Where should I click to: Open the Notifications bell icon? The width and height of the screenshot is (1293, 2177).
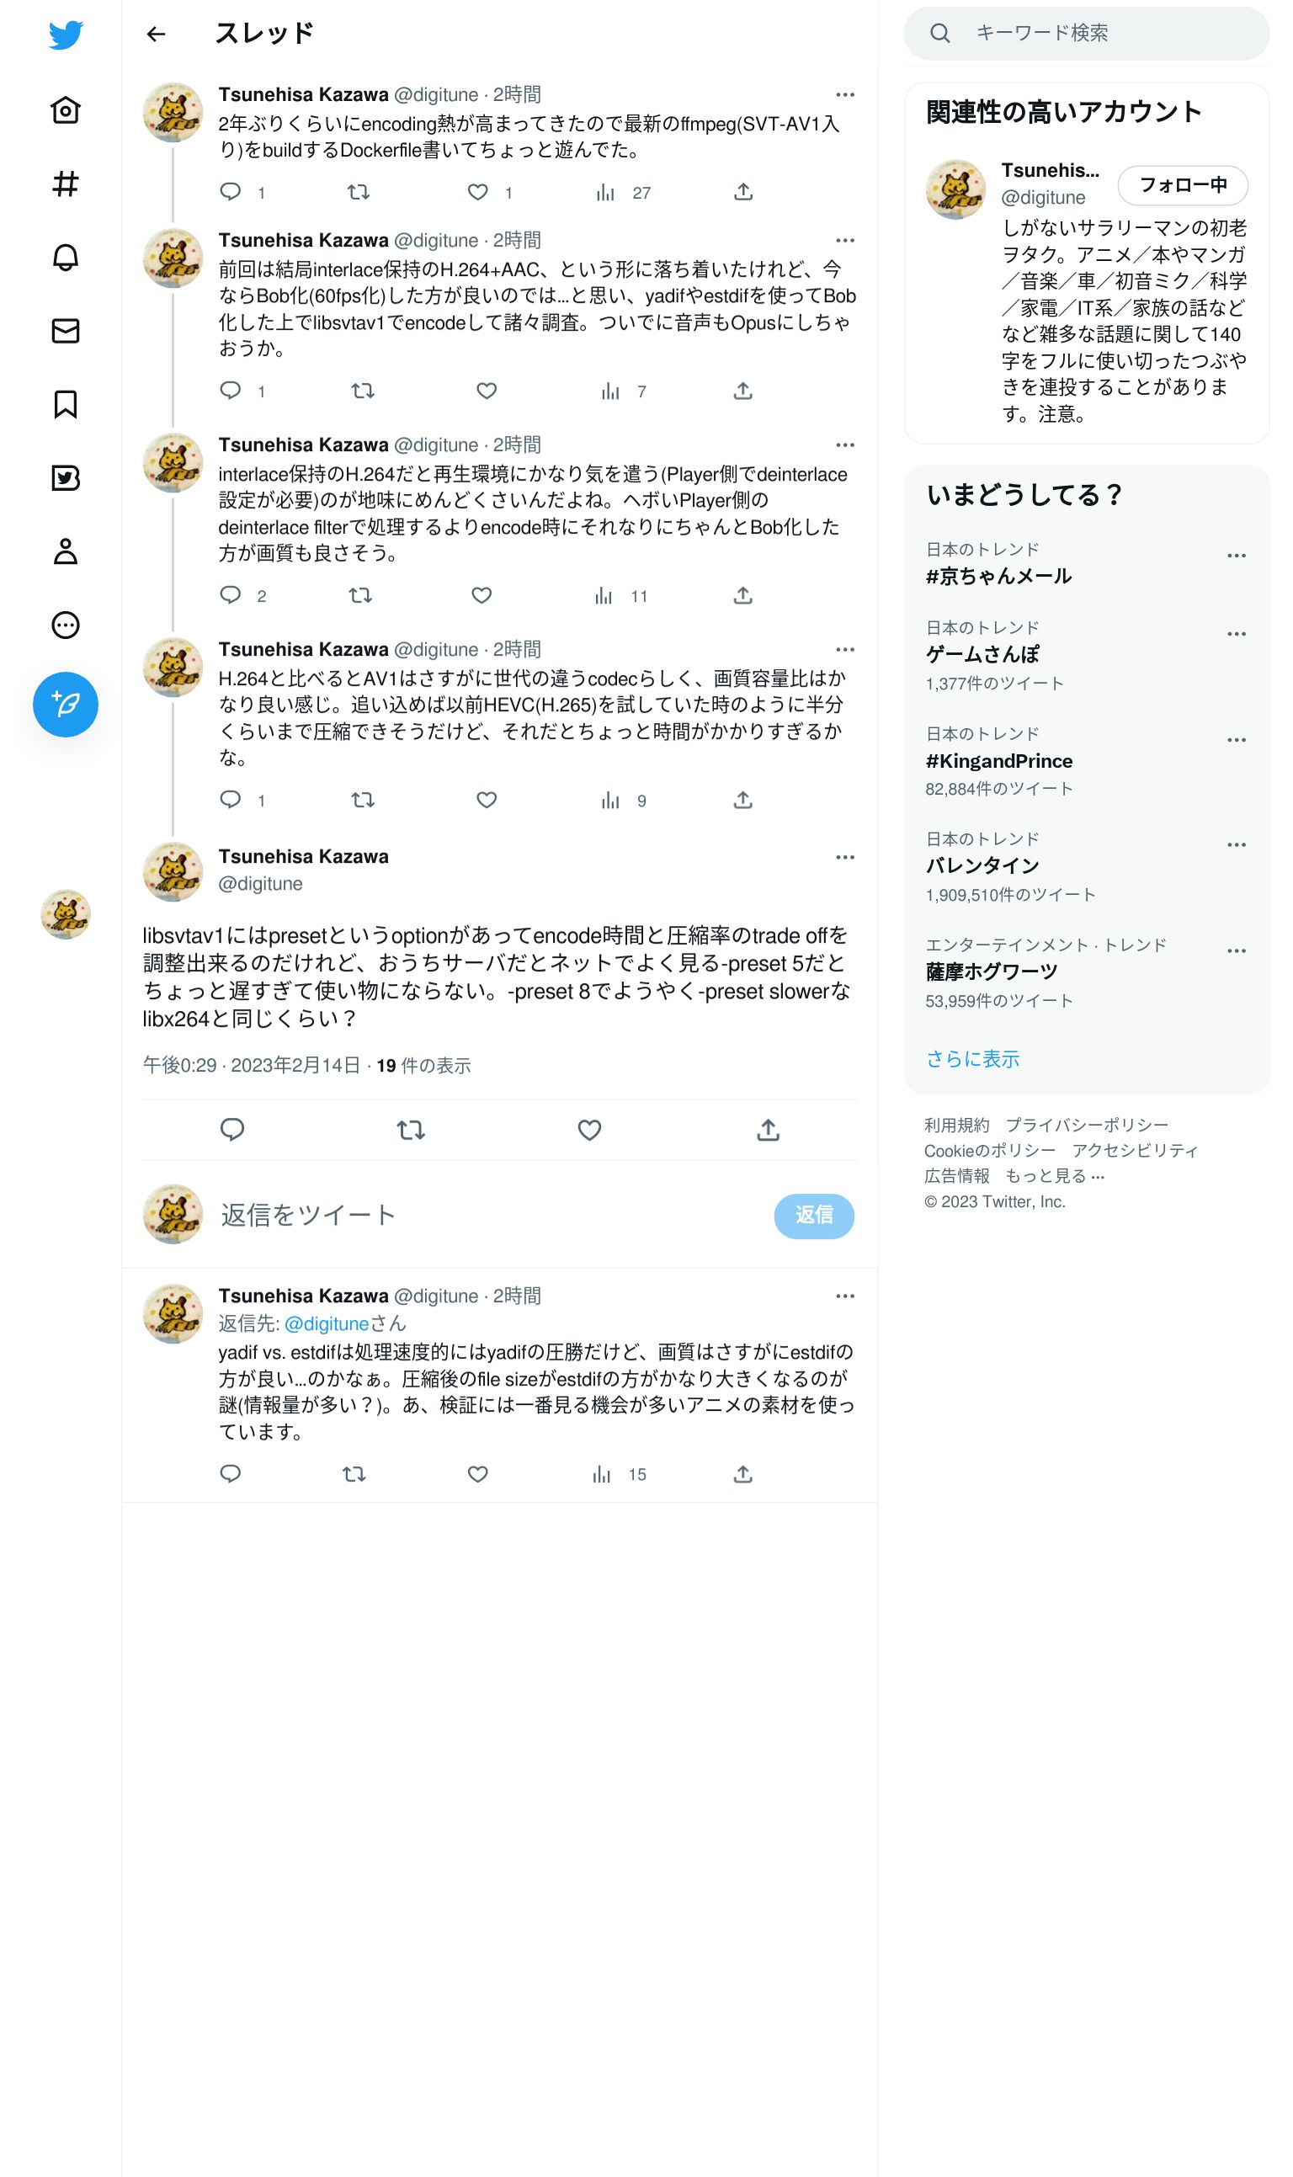click(66, 258)
